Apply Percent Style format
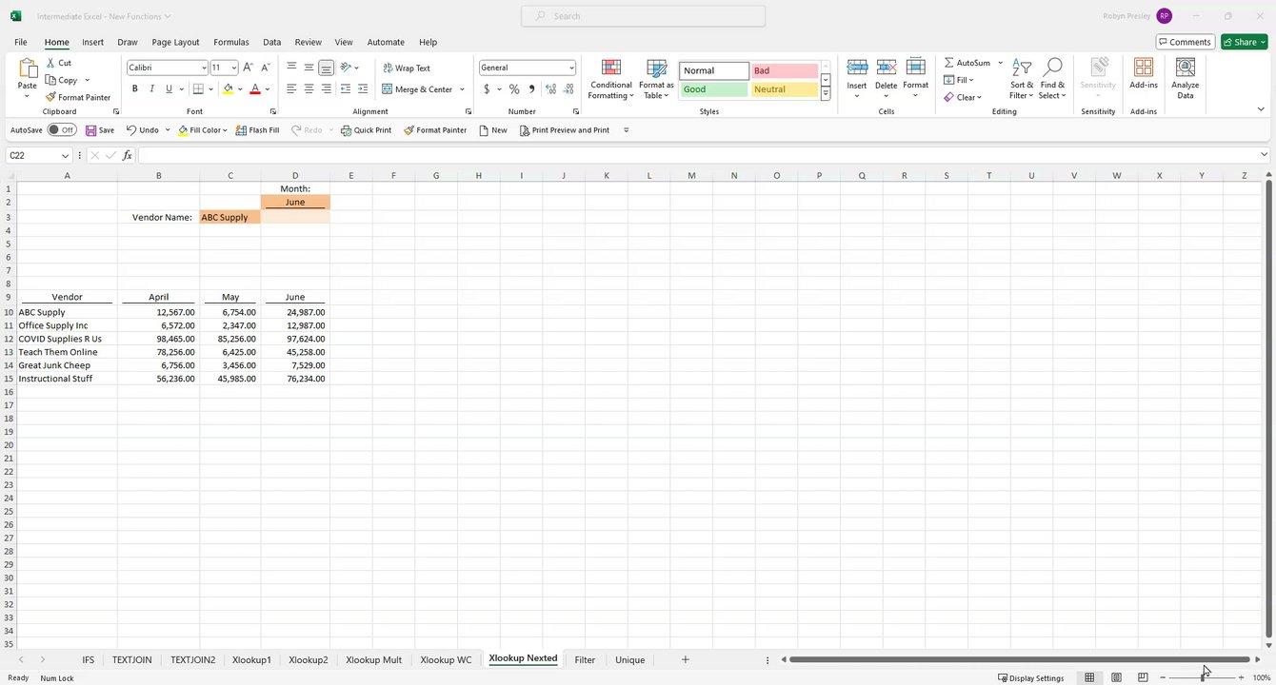 (514, 89)
